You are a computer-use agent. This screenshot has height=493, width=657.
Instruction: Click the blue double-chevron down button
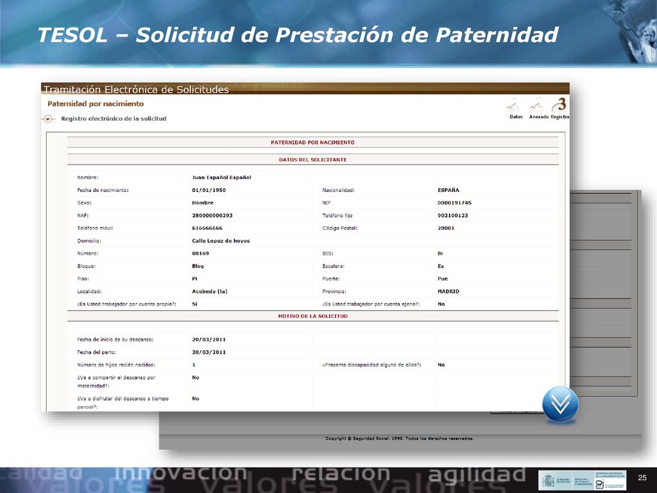pyautogui.click(x=560, y=404)
